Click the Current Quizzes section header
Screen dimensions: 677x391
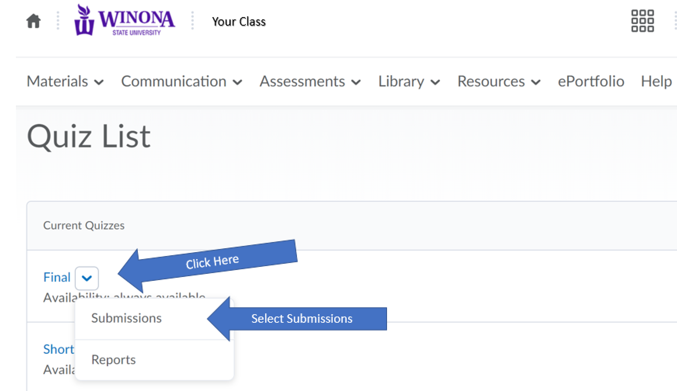(x=84, y=225)
